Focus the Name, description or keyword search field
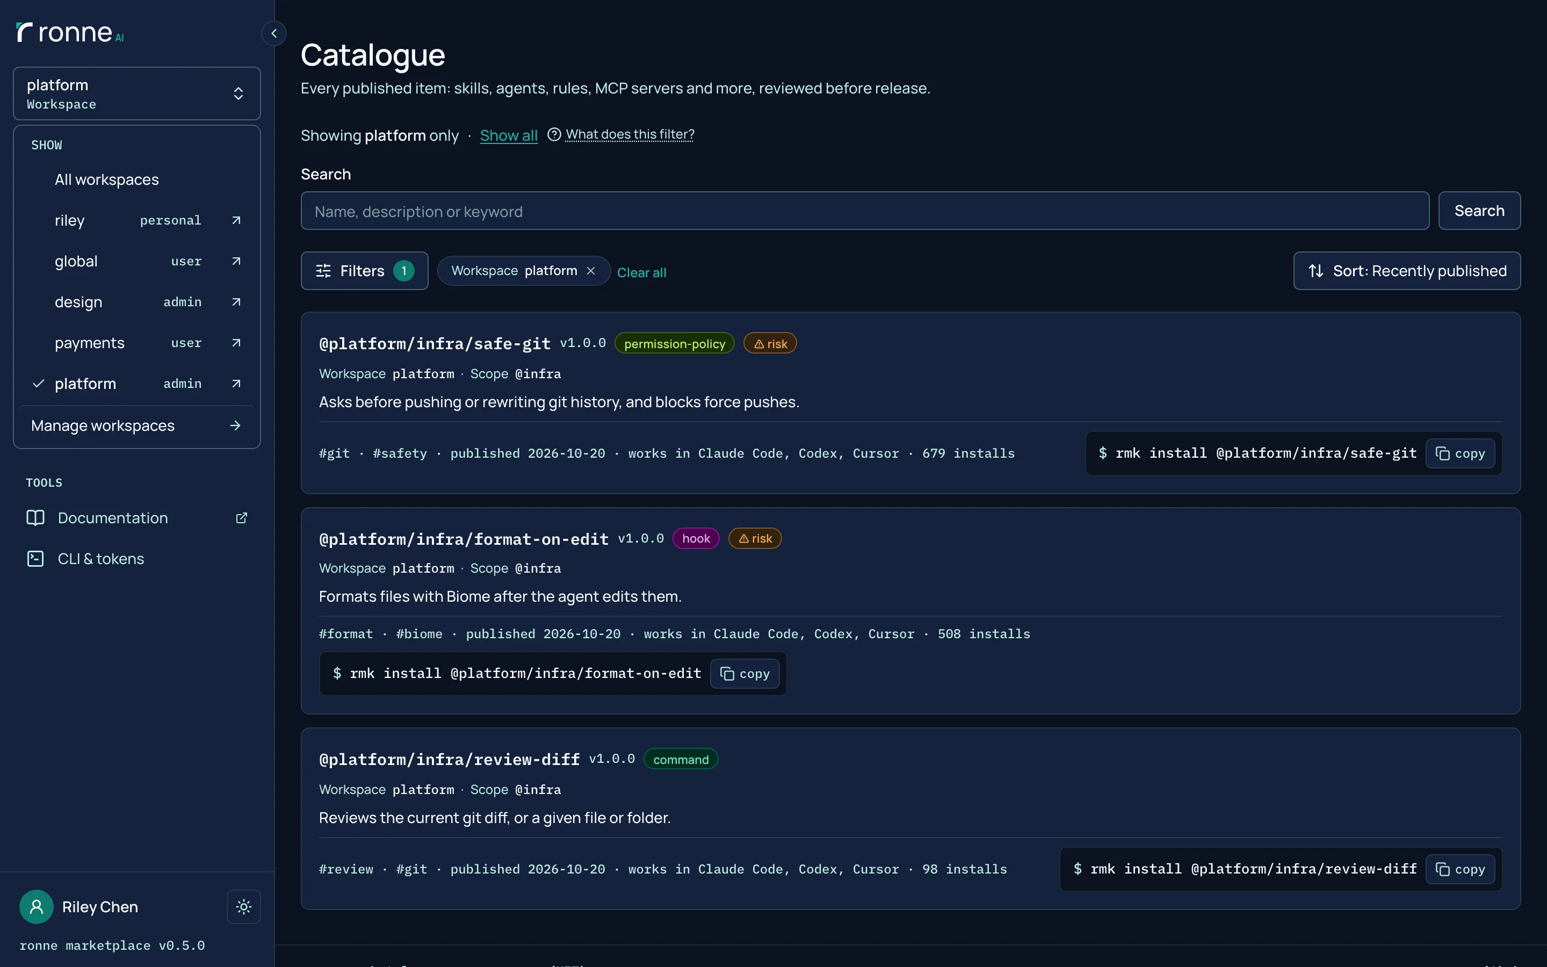This screenshot has width=1547, height=967. coord(864,211)
